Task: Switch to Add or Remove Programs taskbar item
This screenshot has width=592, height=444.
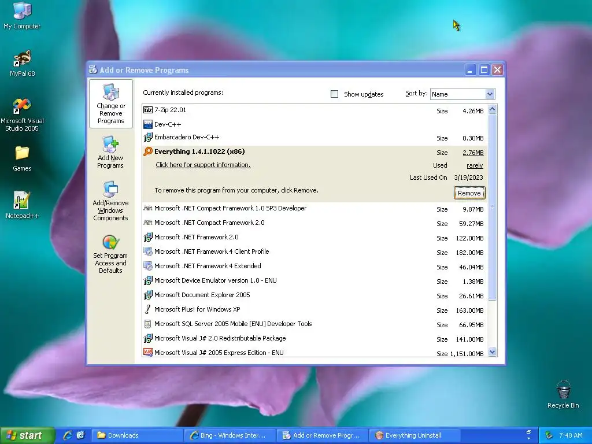Action: point(322,435)
